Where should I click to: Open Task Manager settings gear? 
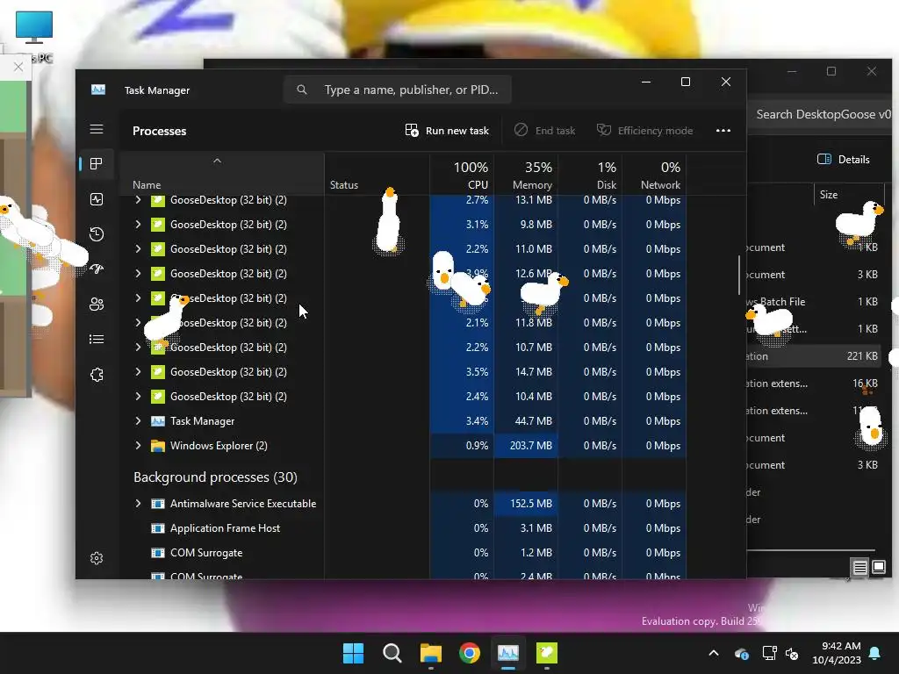click(x=97, y=558)
